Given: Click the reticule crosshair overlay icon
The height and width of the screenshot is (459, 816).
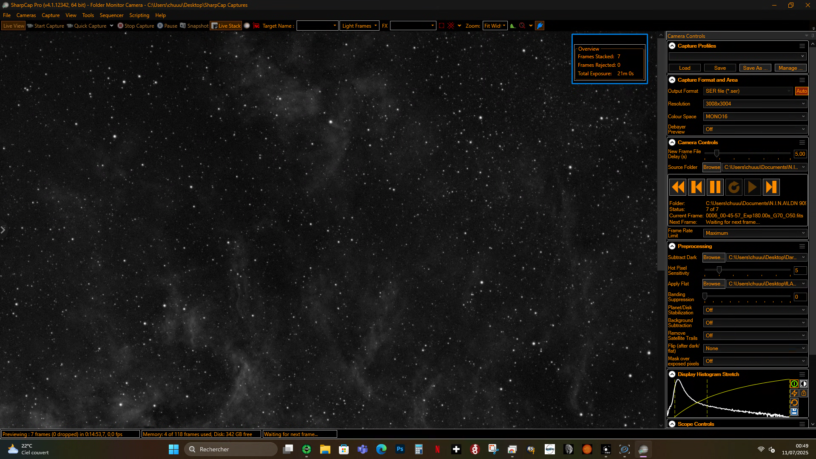Looking at the screenshot, I should coord(451,26).
